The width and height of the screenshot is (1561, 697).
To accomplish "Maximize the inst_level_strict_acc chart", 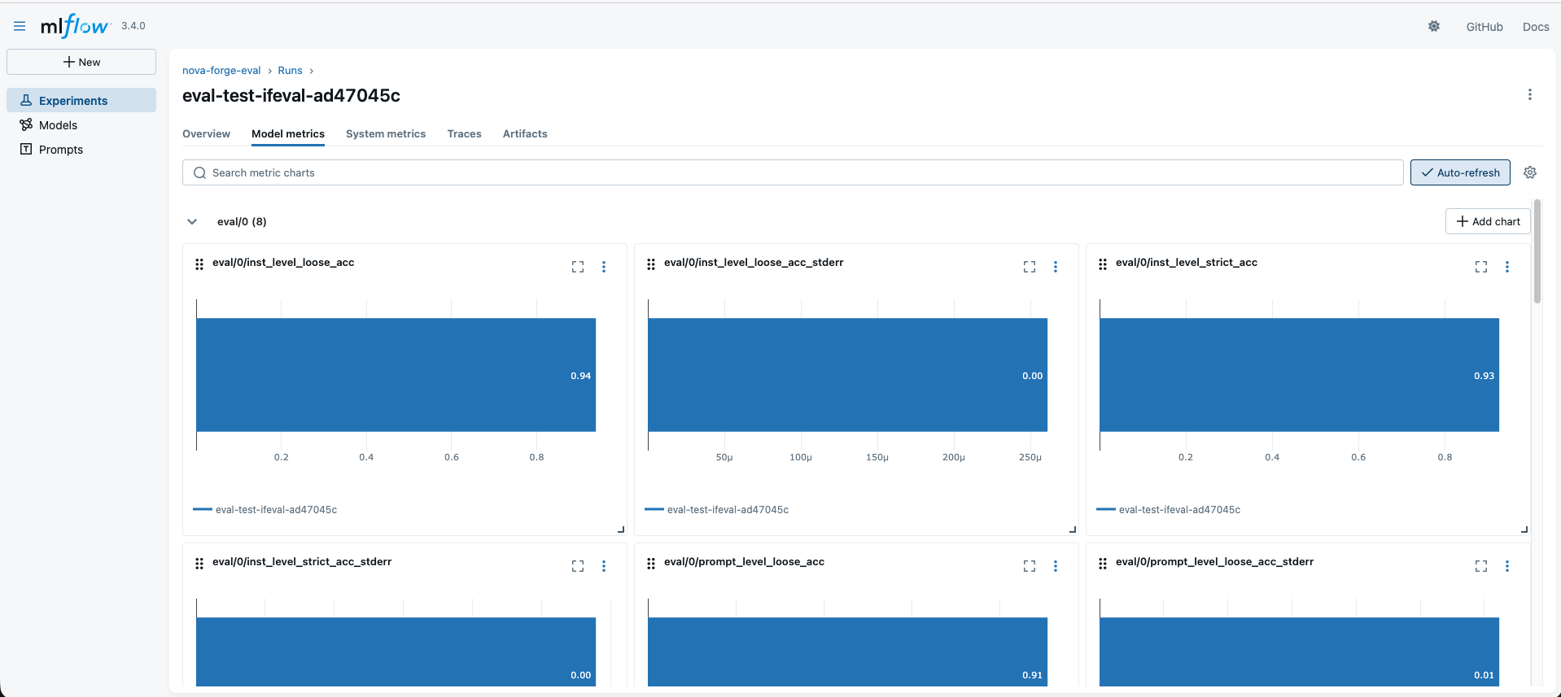I will [x=1481, y=267].
